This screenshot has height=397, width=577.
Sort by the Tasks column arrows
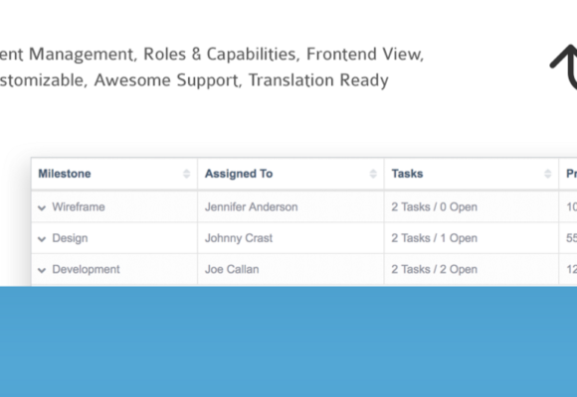[547, 174]
